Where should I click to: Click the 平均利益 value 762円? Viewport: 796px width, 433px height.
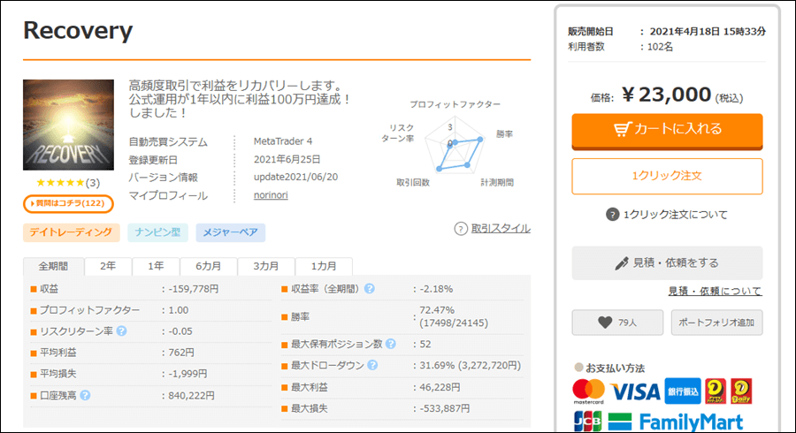(181, 353)
